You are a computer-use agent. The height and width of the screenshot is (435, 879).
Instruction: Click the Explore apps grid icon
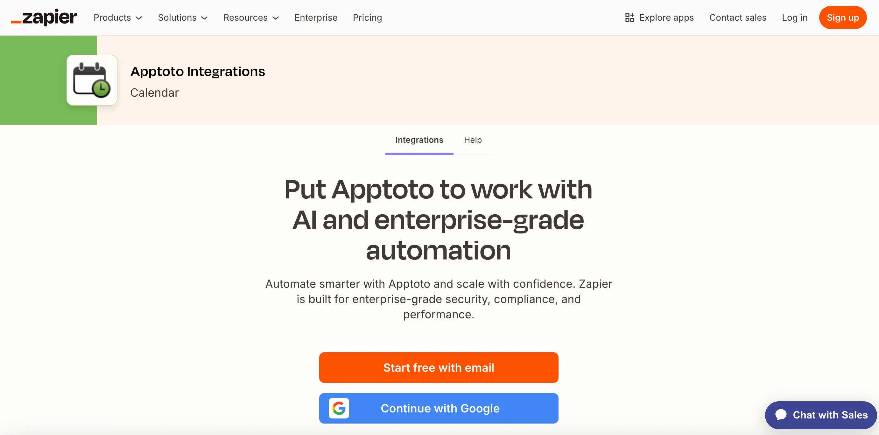[629, 17]
